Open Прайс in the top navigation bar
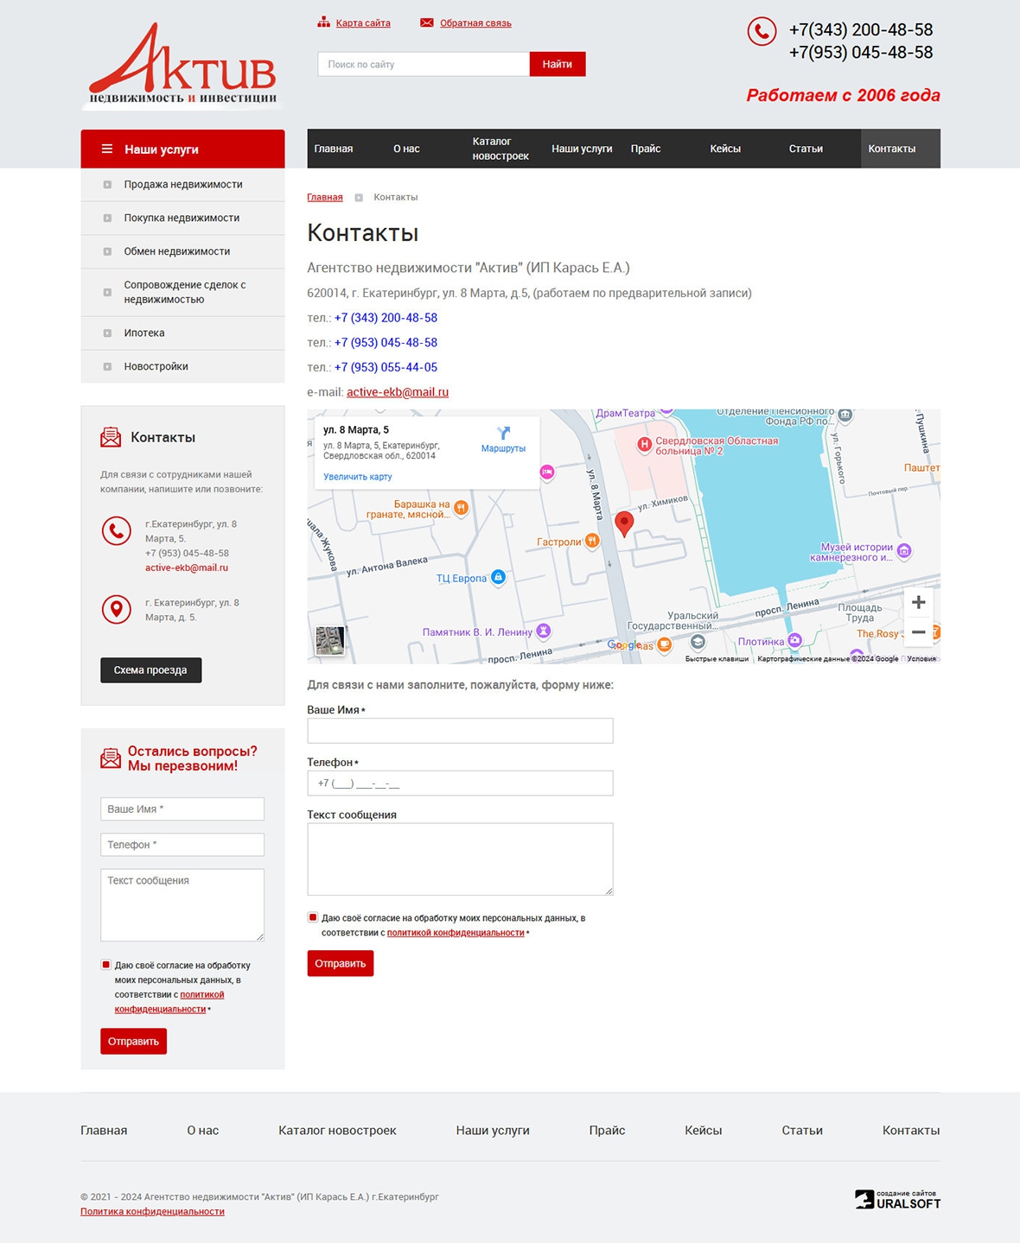Viewport: 1020px width, 1243px height. [x=645, y=149]
